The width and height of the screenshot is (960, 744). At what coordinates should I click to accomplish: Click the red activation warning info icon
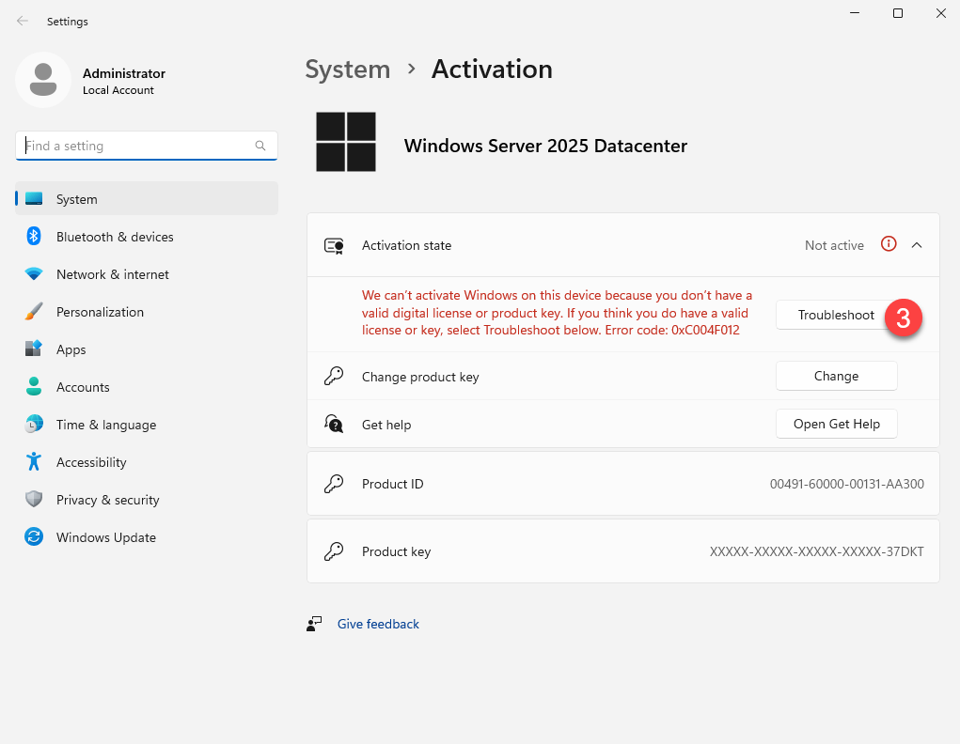coord(889,244)
